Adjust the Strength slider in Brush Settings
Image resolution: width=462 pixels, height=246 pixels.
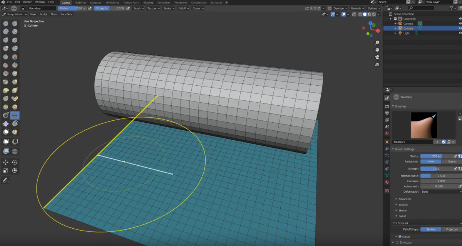coord(436,169)
